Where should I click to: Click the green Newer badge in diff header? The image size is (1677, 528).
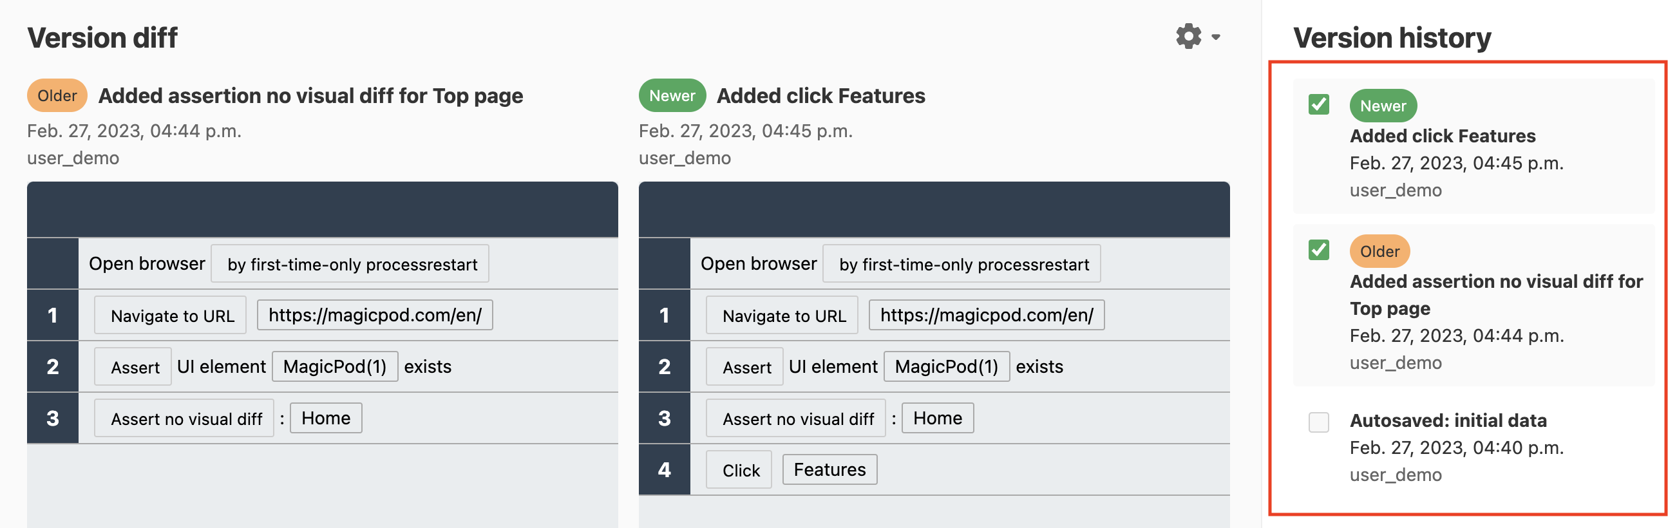point(672,96)
